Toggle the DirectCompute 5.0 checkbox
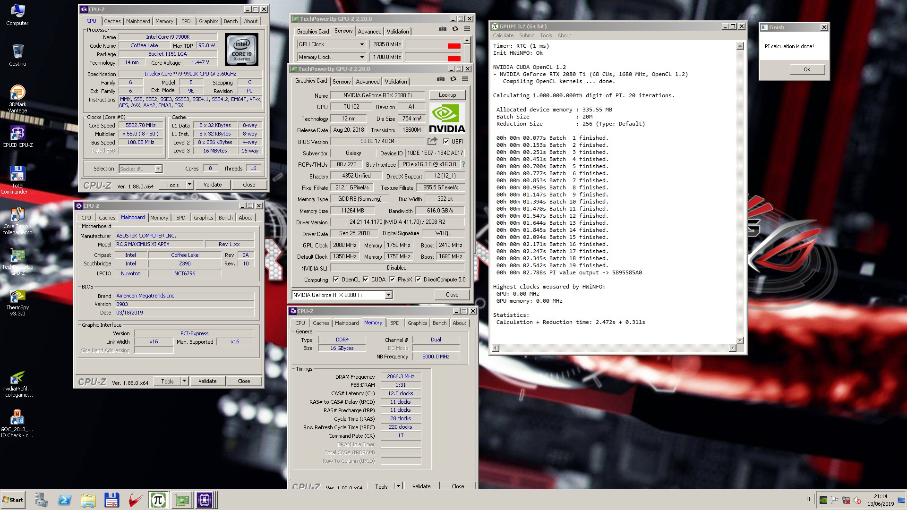The width and height of the screenshot is (907, 510). pyautogui.click(x=418, y=280)
